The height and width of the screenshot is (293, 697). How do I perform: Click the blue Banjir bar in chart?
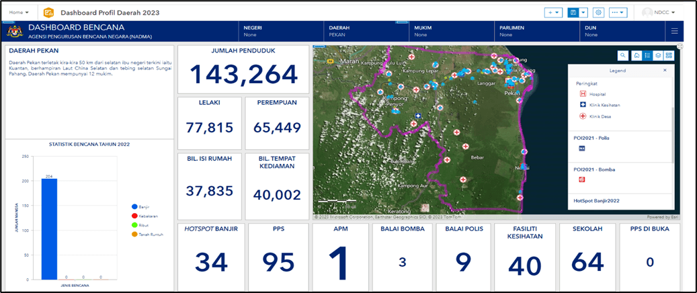point(49,228)
